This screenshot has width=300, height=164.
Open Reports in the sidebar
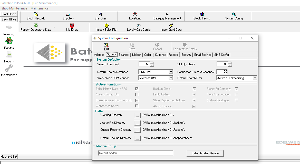[x=9, y=57]
